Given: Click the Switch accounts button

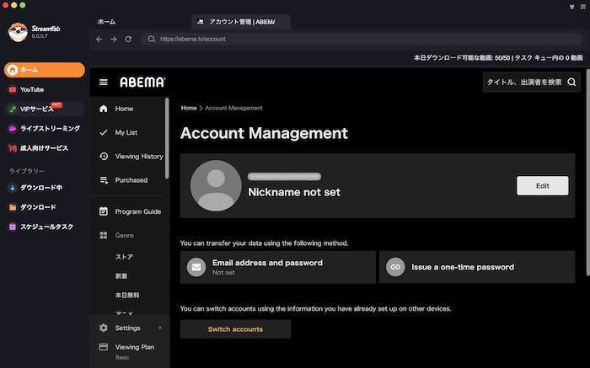Looking at the screenshot, I should [x=235, y=329].
